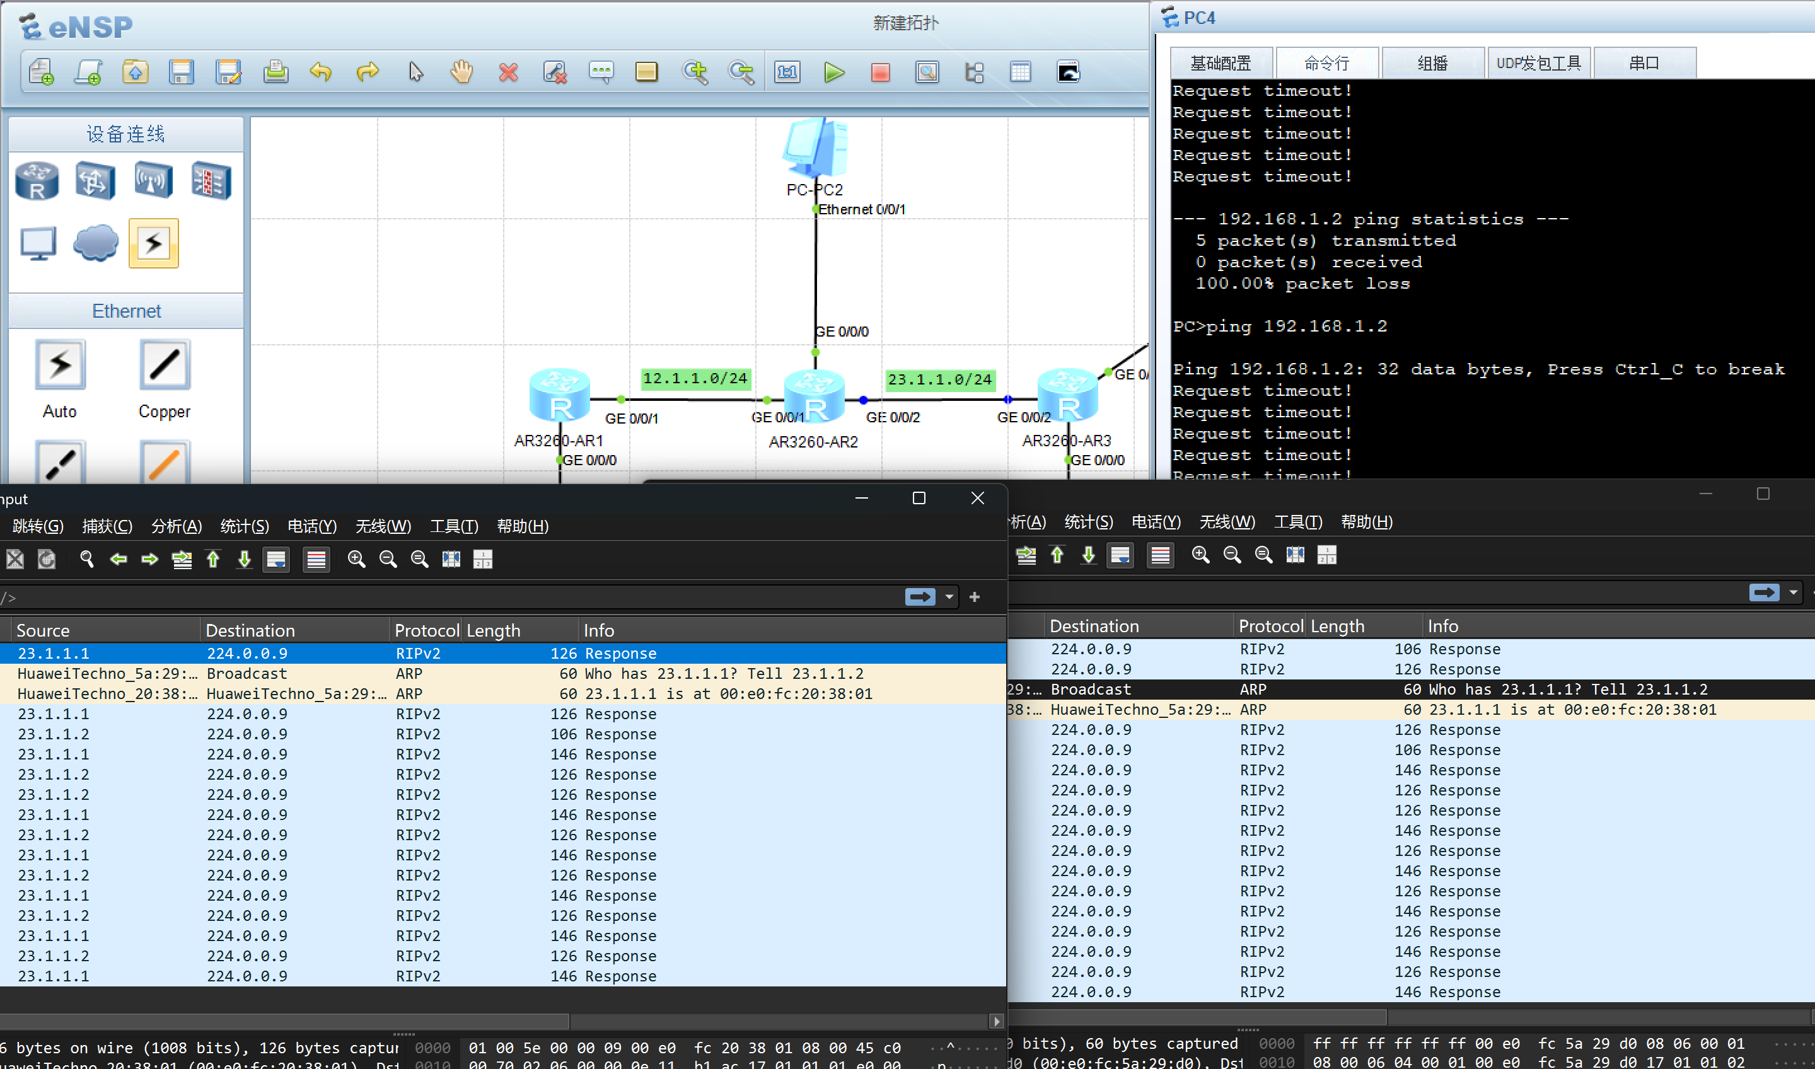Toggle packet colorize button in left Wireshark
Viewport: 1815px width, 1069px height.
tap(316, 560)
